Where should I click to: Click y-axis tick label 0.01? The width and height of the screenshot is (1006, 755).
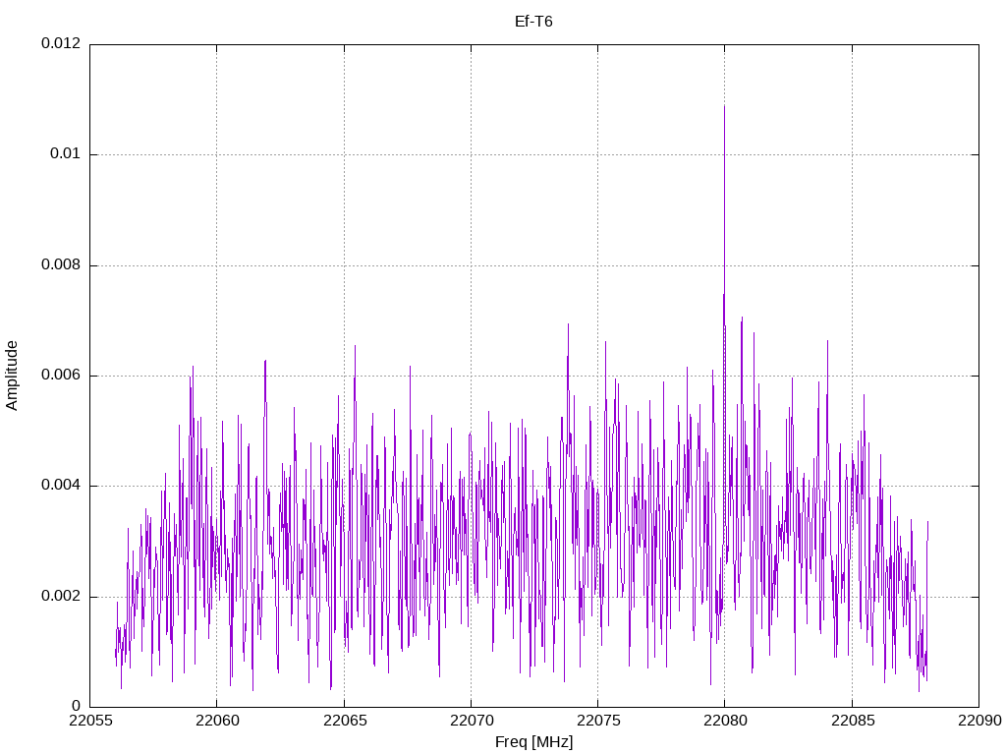66,154
